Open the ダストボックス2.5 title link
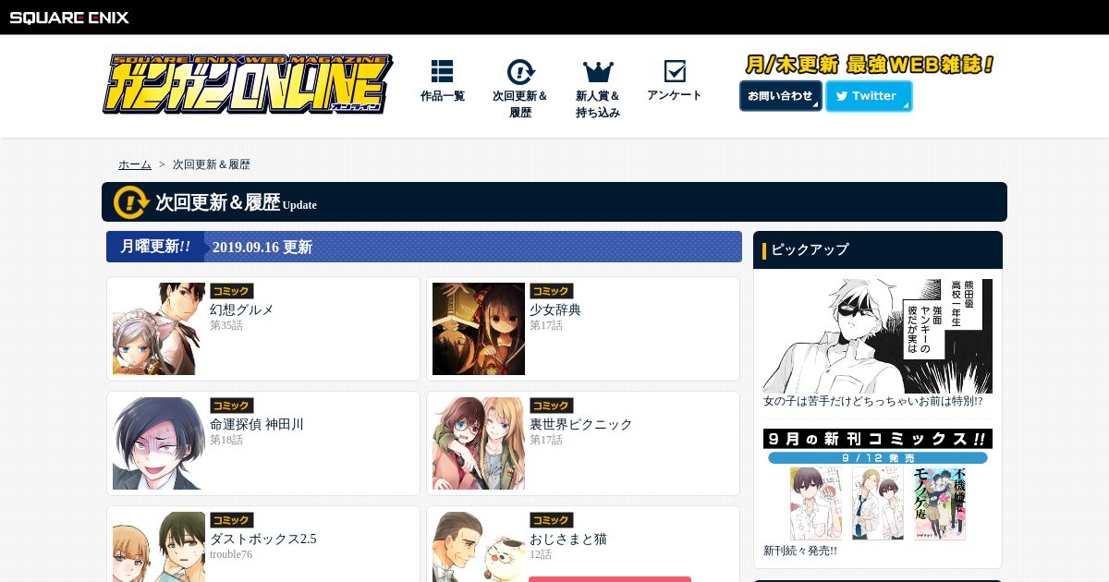Screen dimensions: 1109x582 click(263, 539)
